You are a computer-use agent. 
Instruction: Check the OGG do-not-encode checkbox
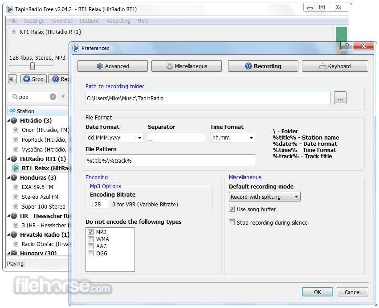91,253
